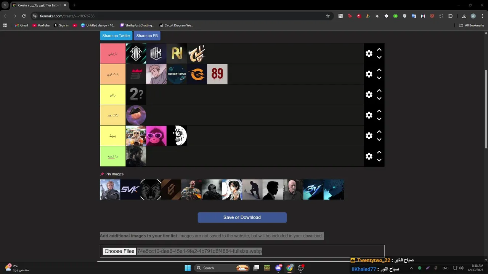Open settings gear for the third yellow tier
This screenshot has height=274, width=488.
tap(369, 95)
